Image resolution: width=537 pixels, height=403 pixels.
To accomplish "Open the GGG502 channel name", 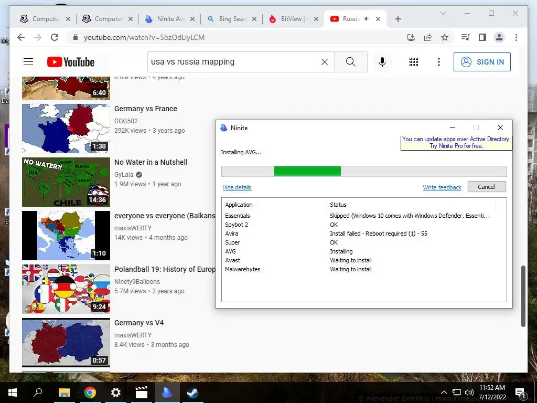I will [126, 121].
